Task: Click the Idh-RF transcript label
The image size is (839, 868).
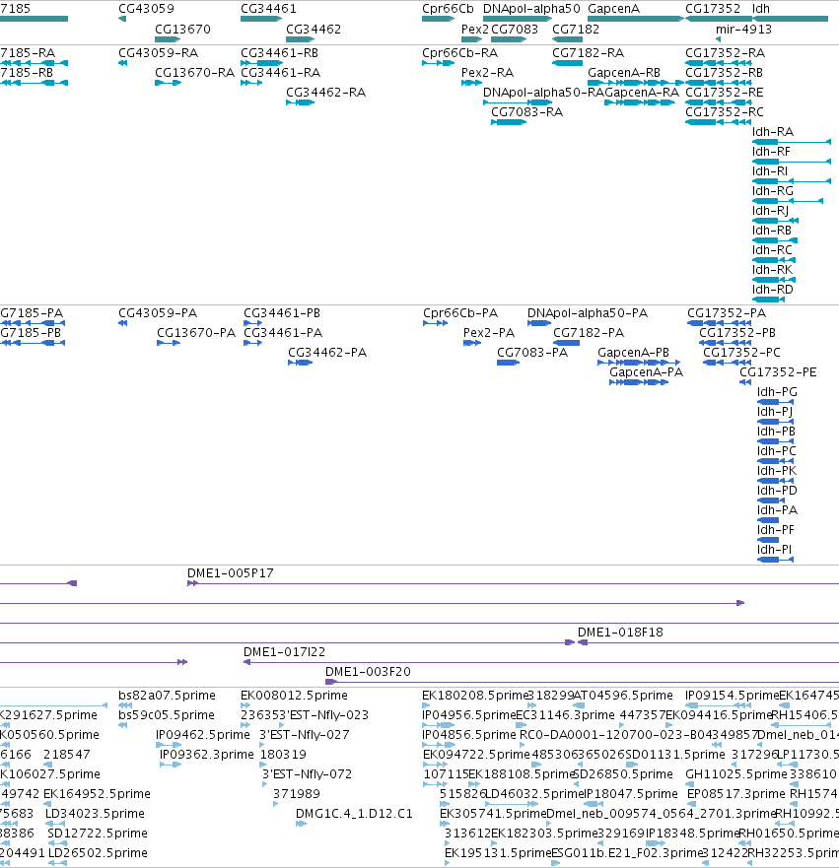Action: coord(771,152)
